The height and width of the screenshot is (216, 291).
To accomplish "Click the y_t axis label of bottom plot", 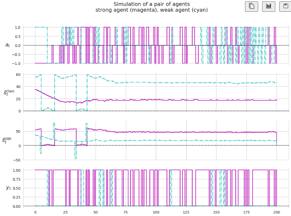I will click(8, 188).
